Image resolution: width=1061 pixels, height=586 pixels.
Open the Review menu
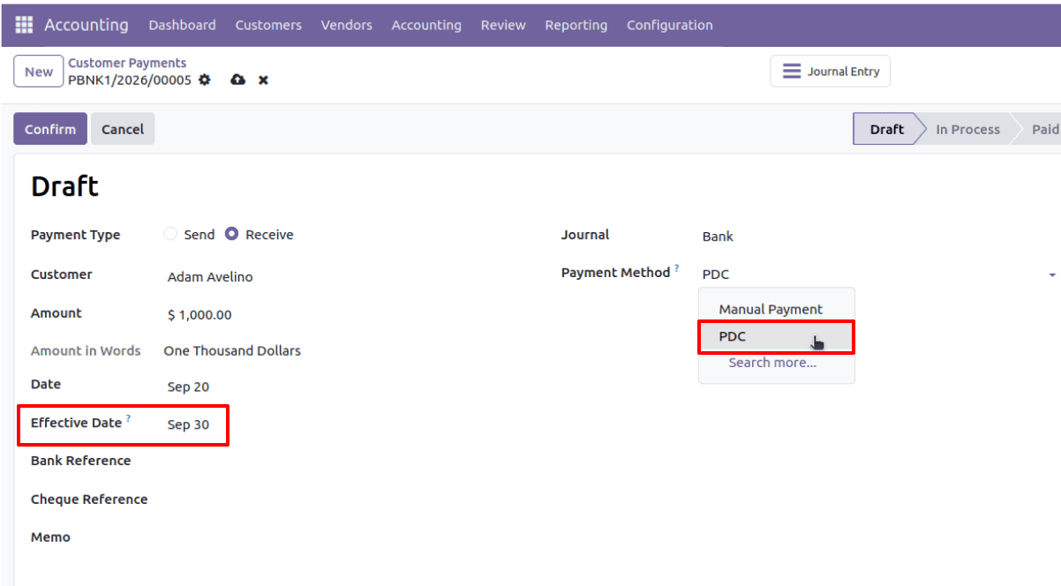coord(503,25)
